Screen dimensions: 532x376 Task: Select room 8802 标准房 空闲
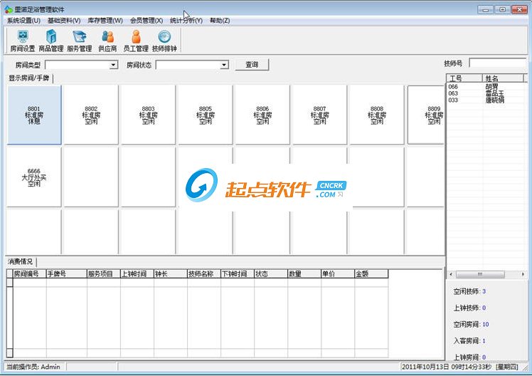pos(91,115)
